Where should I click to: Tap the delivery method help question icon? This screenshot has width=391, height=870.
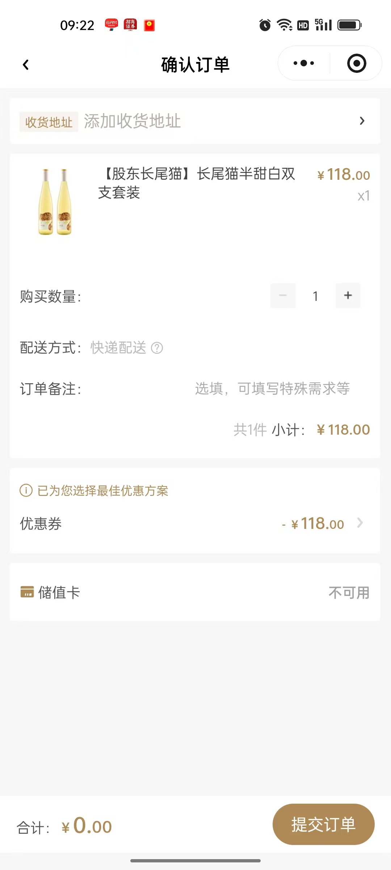[x=157, y=348]
